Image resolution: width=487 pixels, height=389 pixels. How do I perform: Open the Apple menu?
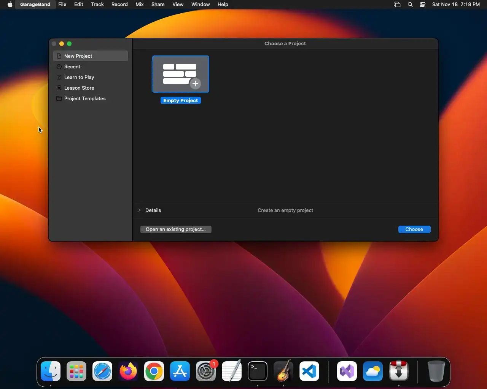click(x=10, y=5)
